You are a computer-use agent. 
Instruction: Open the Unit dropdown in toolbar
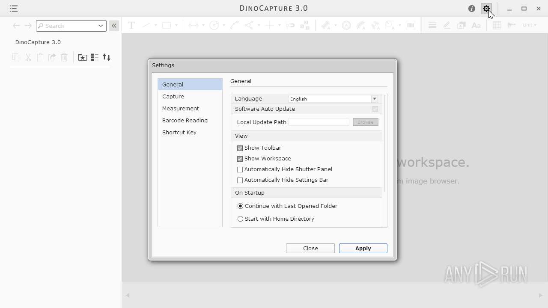click(x=530, y=25)
